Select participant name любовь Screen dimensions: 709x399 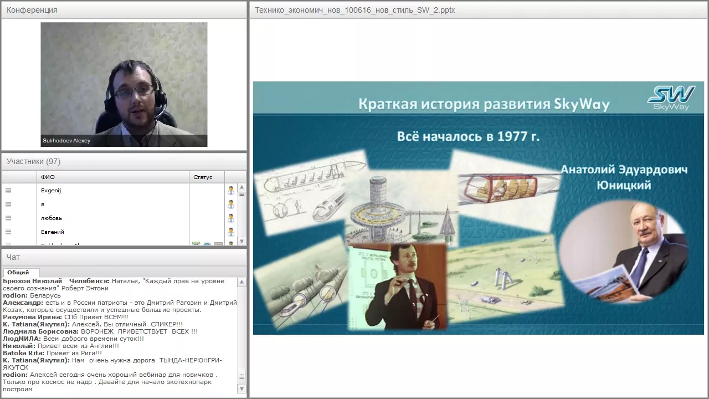click(x=52, y=218)
